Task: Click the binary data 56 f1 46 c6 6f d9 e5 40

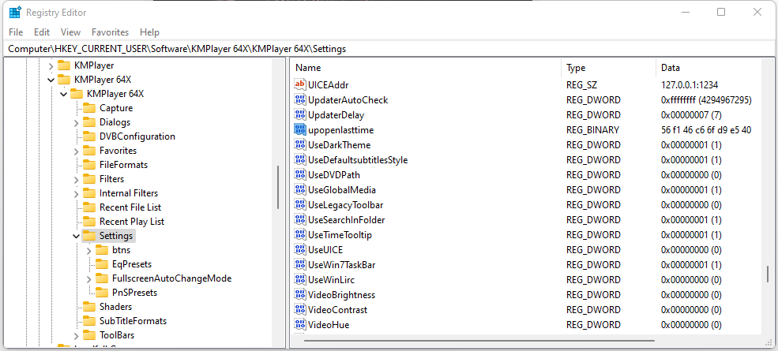Action: [x=706, y=130]
